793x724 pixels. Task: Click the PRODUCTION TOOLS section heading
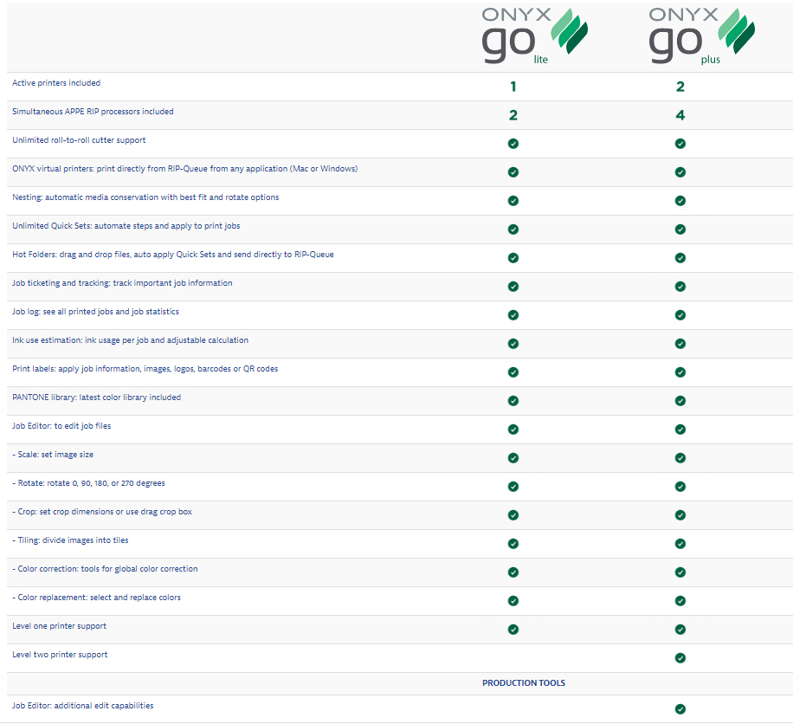click(x=524, y=683)
